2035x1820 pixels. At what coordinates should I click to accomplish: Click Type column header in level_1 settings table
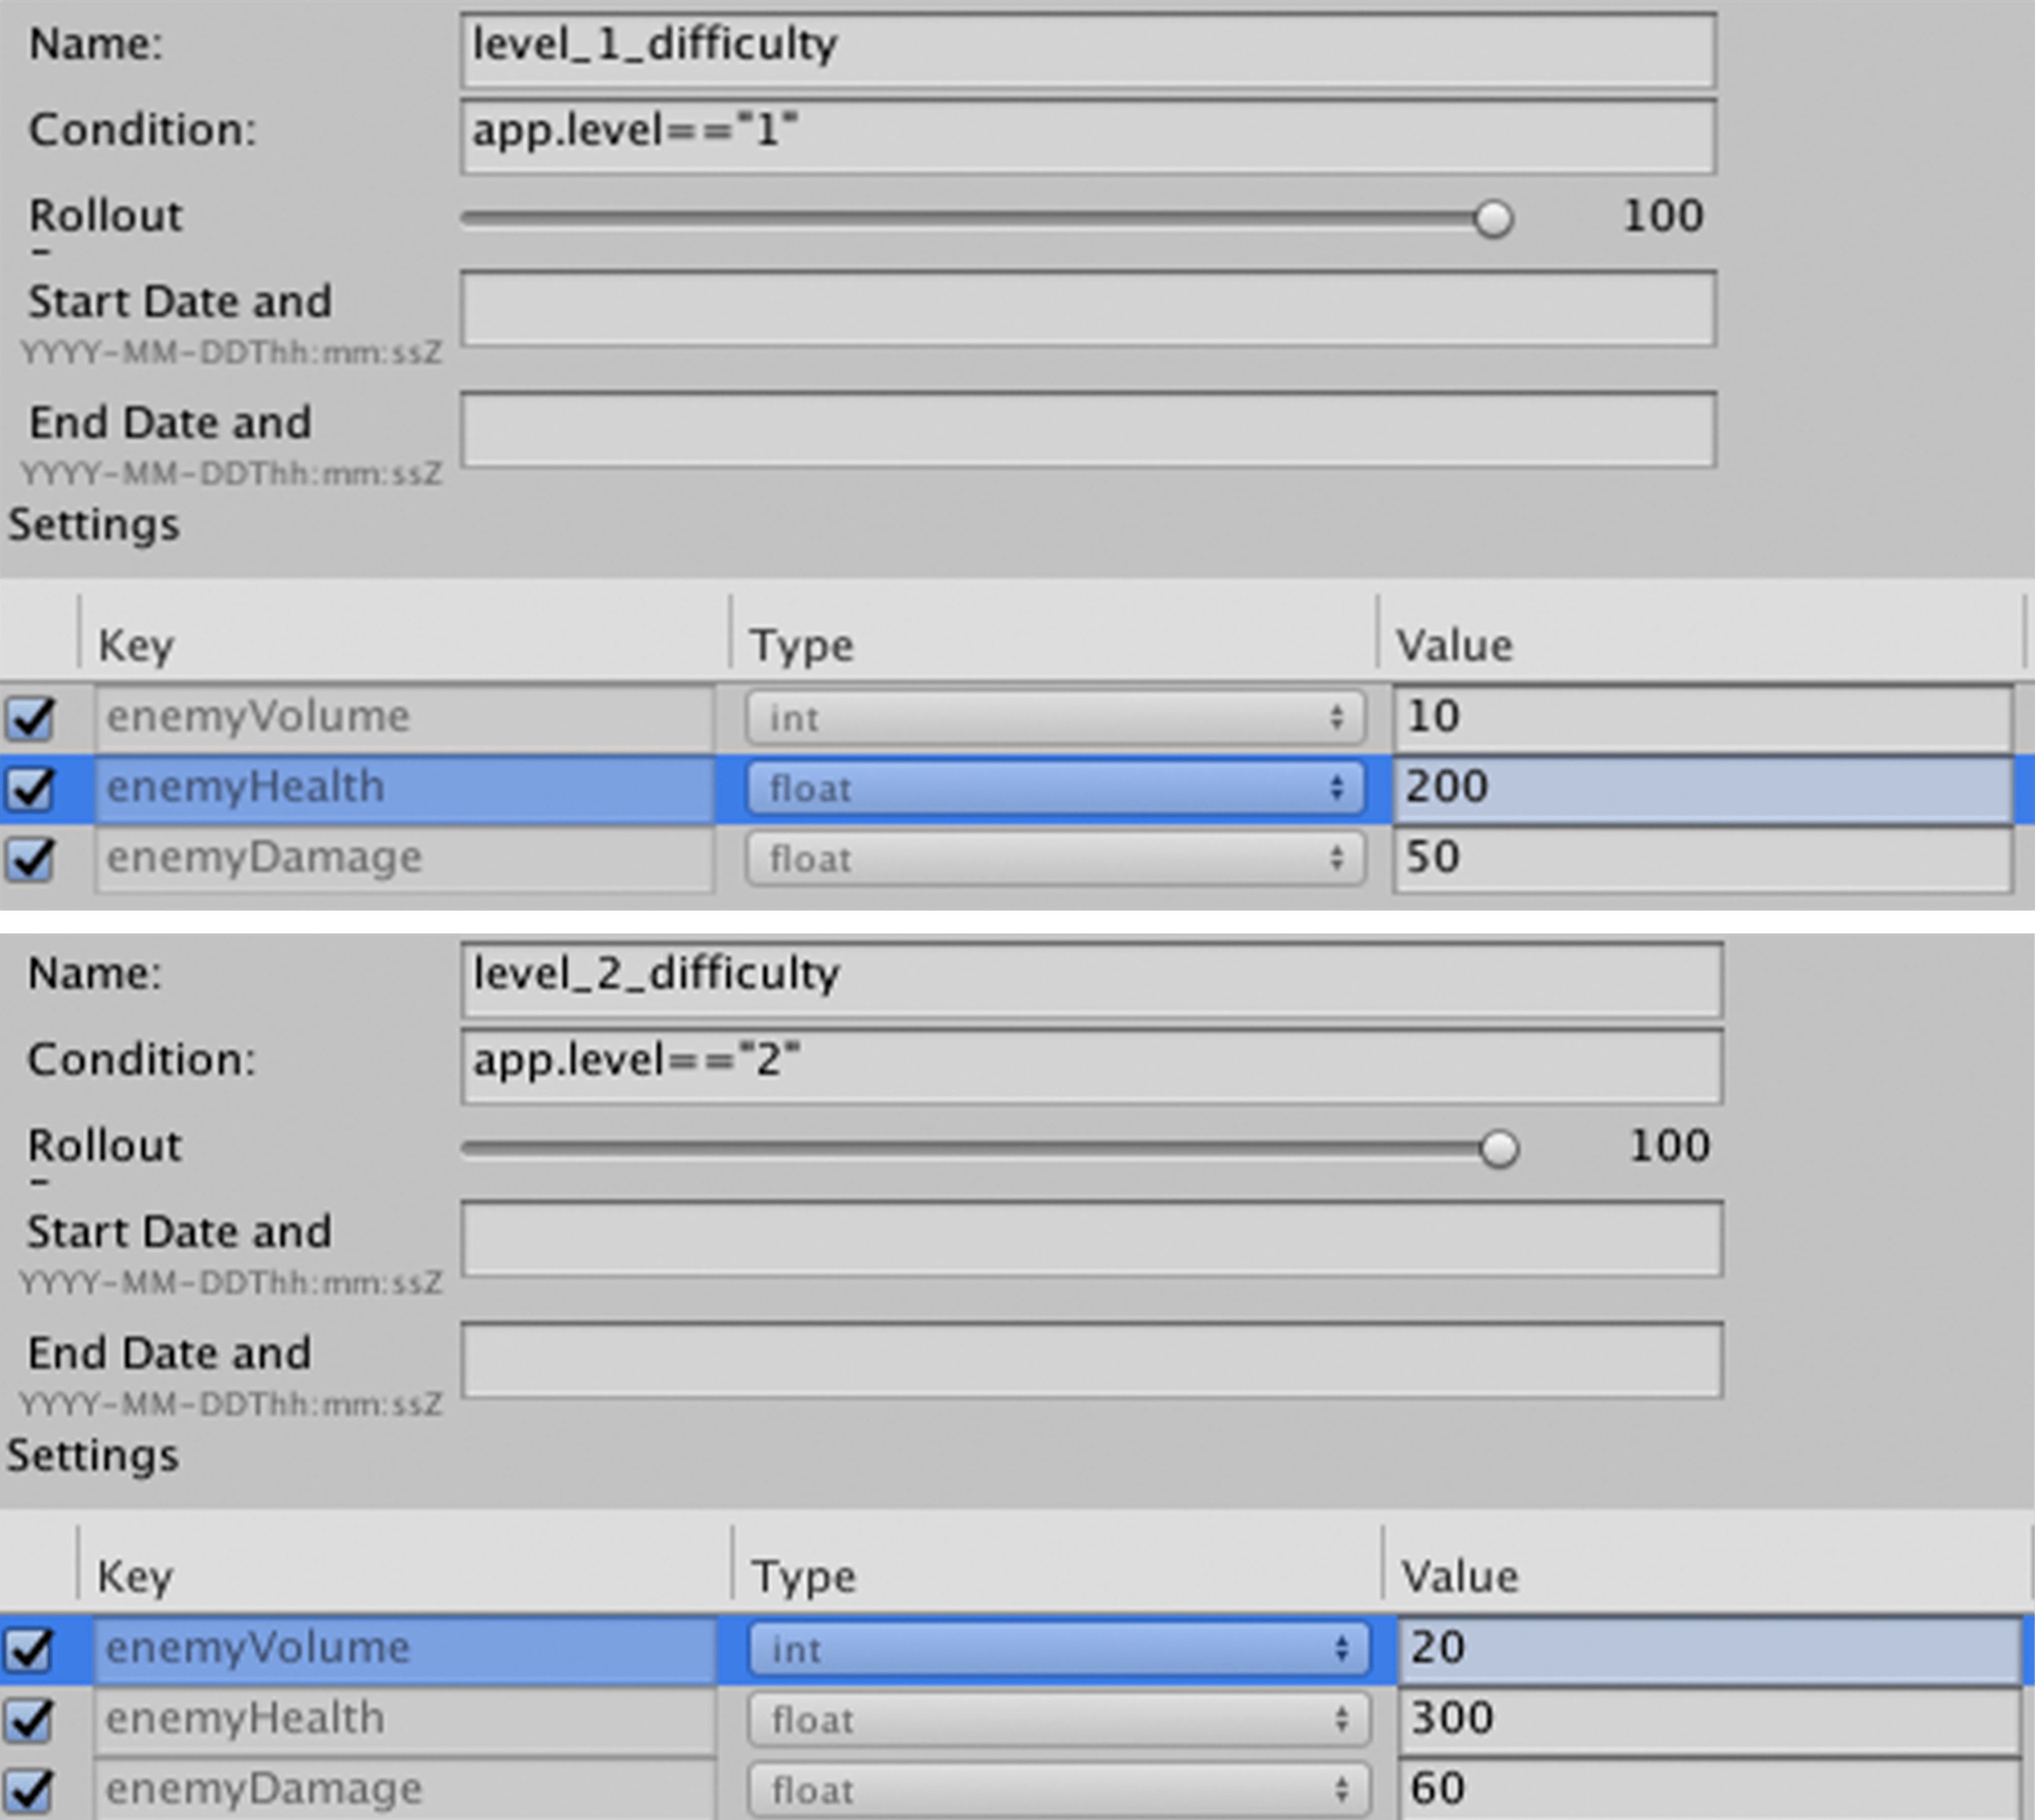[x=802, y=646]
